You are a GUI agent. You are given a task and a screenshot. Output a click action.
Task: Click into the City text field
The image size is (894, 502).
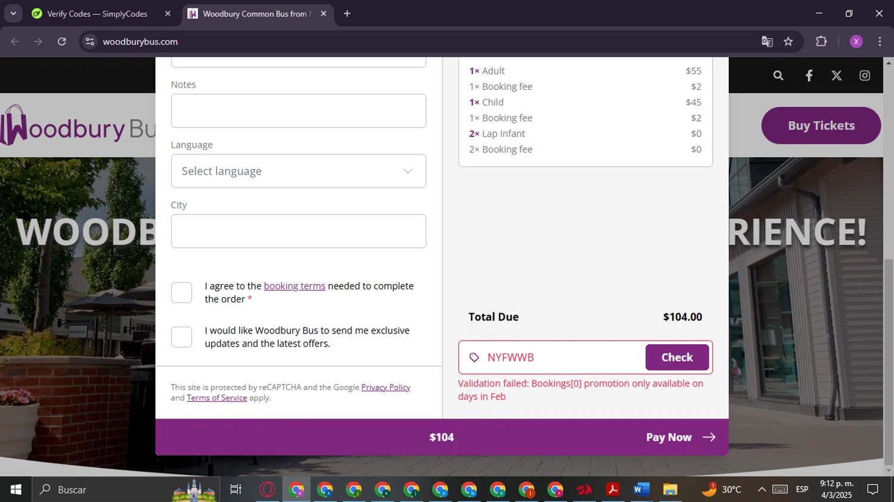click(x=298, y=231)
